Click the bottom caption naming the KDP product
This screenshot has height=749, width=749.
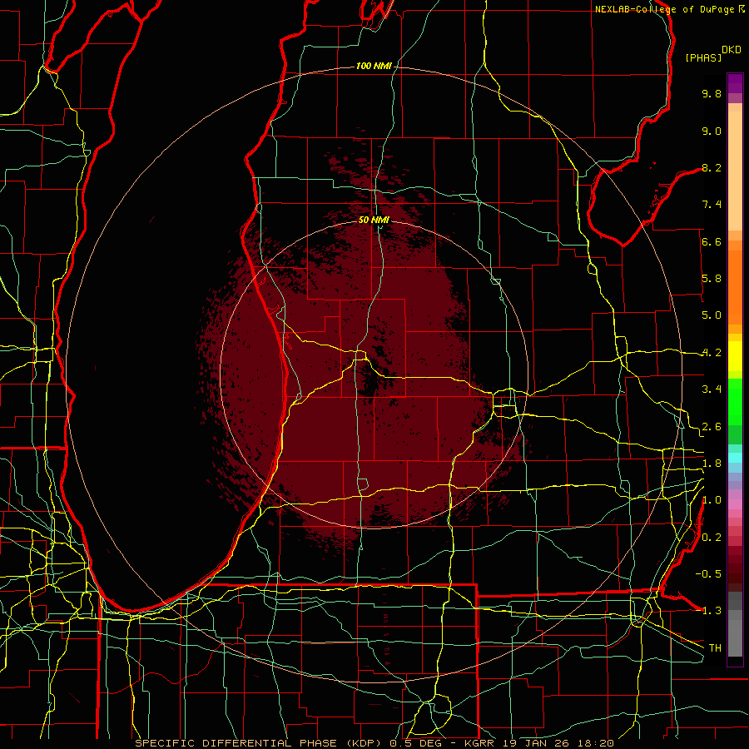[x=374, y=743]
